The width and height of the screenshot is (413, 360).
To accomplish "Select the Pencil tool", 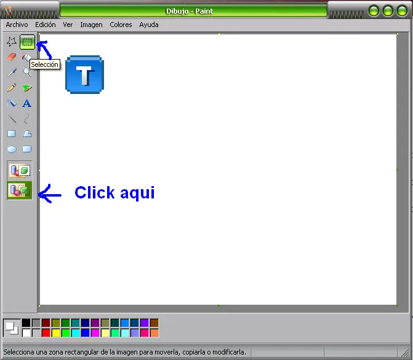I will point(12,88).
